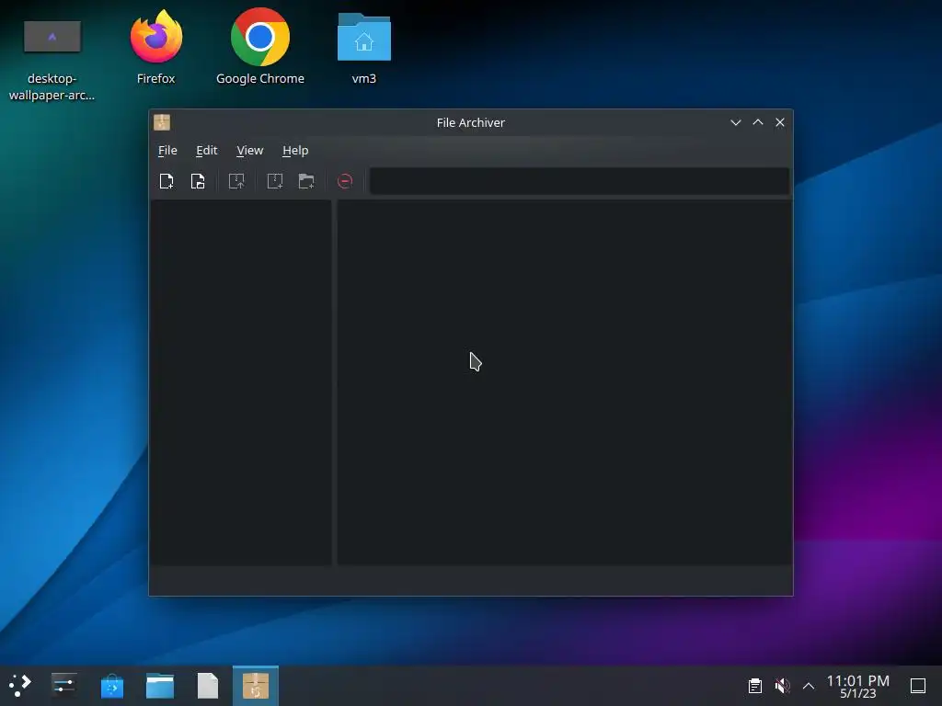Open the Help menu
942x706 pixels.
(295, 150)
